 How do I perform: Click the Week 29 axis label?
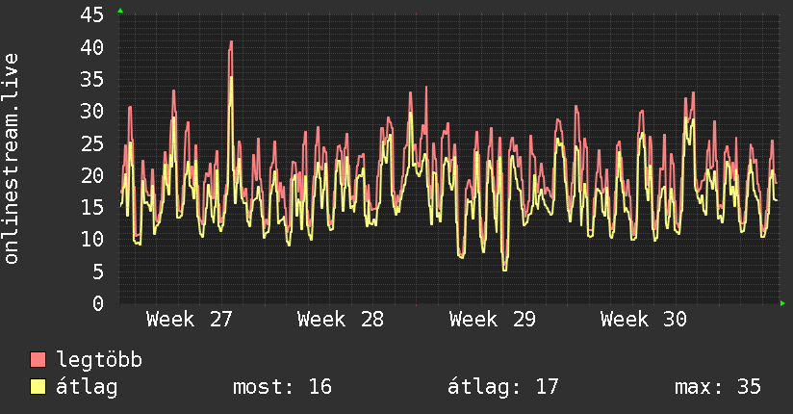492,320
